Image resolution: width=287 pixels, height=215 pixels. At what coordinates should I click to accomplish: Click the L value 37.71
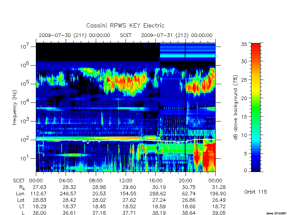129,213
